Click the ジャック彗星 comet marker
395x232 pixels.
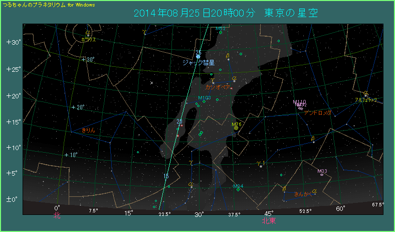pyautogui.click(x=199, y=56)
